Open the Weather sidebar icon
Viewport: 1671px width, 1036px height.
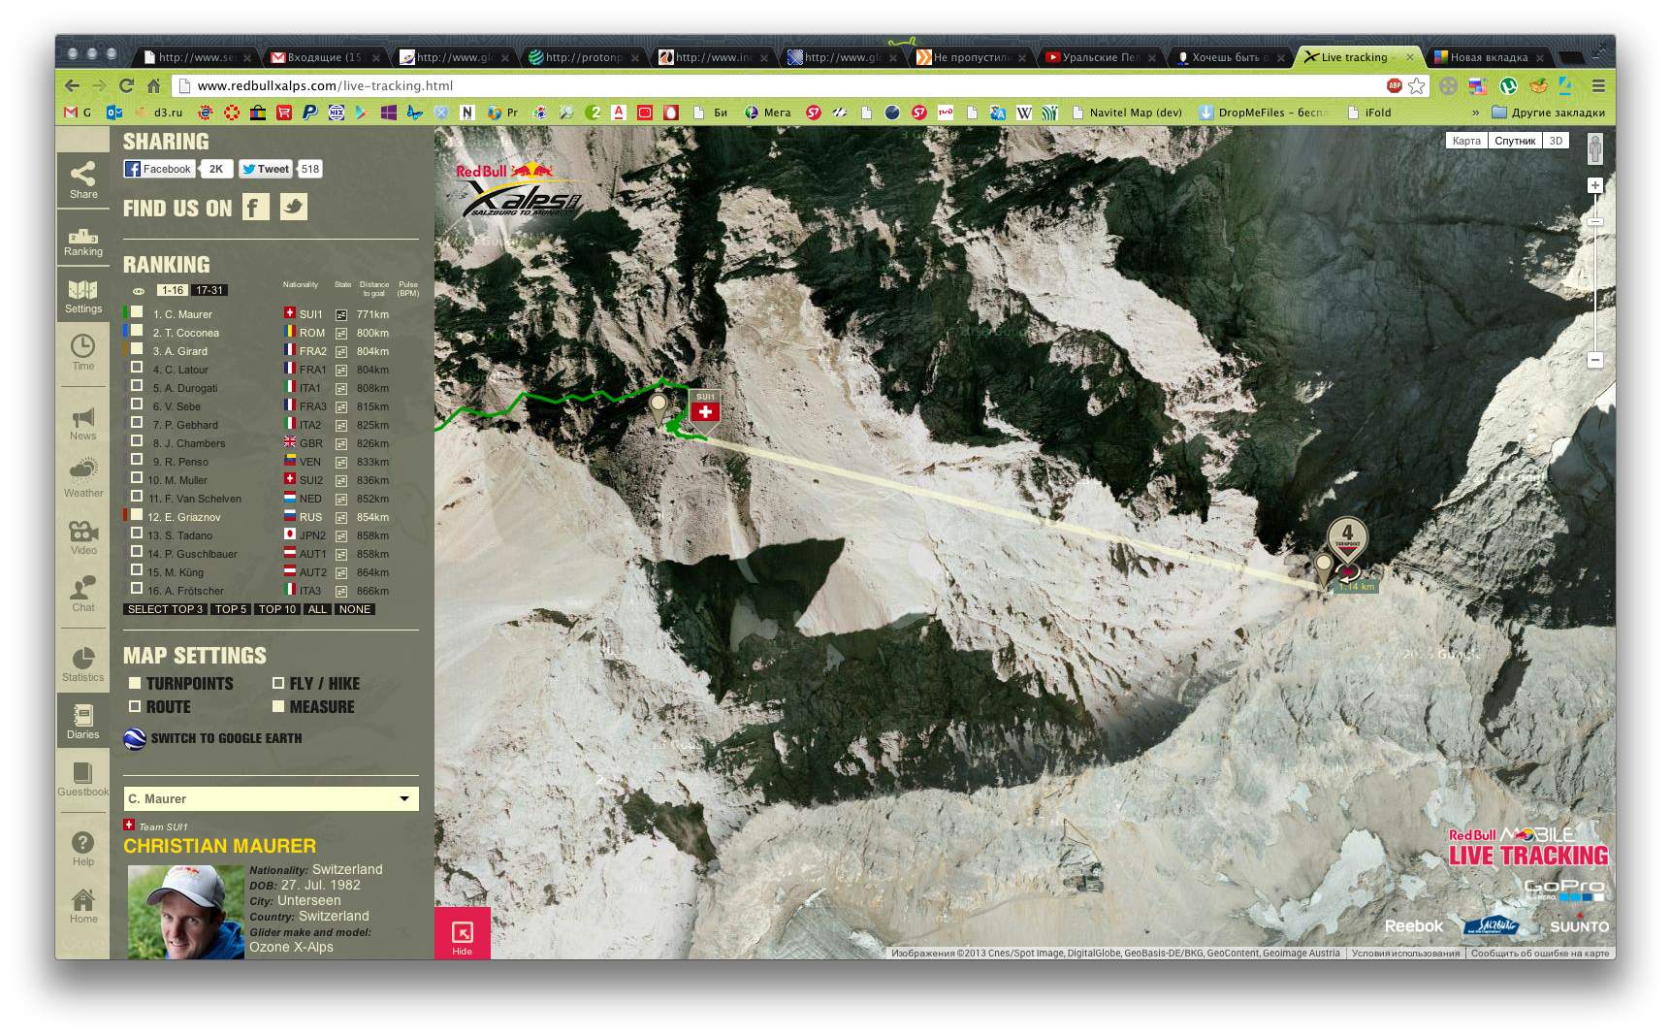pyautogui.click(x=82, y=477)
